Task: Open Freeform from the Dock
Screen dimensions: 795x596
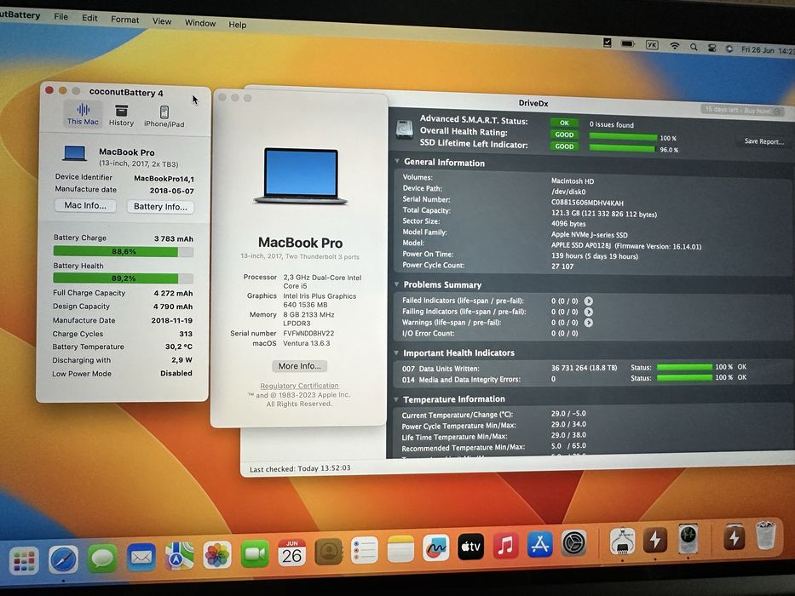Action: pos(436,547)
